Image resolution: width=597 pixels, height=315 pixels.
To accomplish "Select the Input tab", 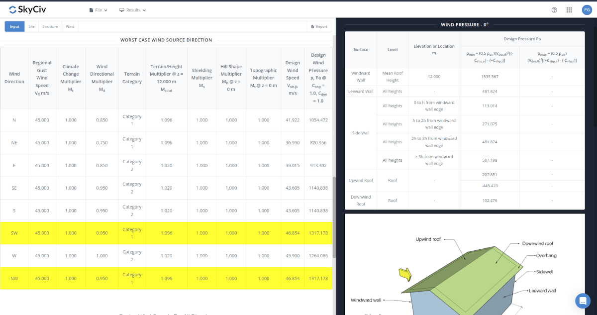I will (13, 26).
